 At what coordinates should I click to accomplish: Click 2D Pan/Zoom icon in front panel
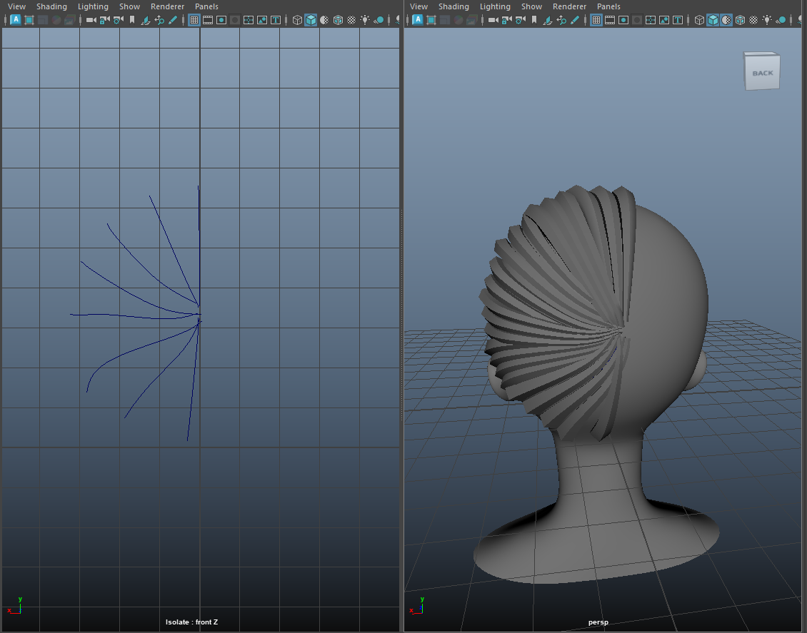coord(159,20)
